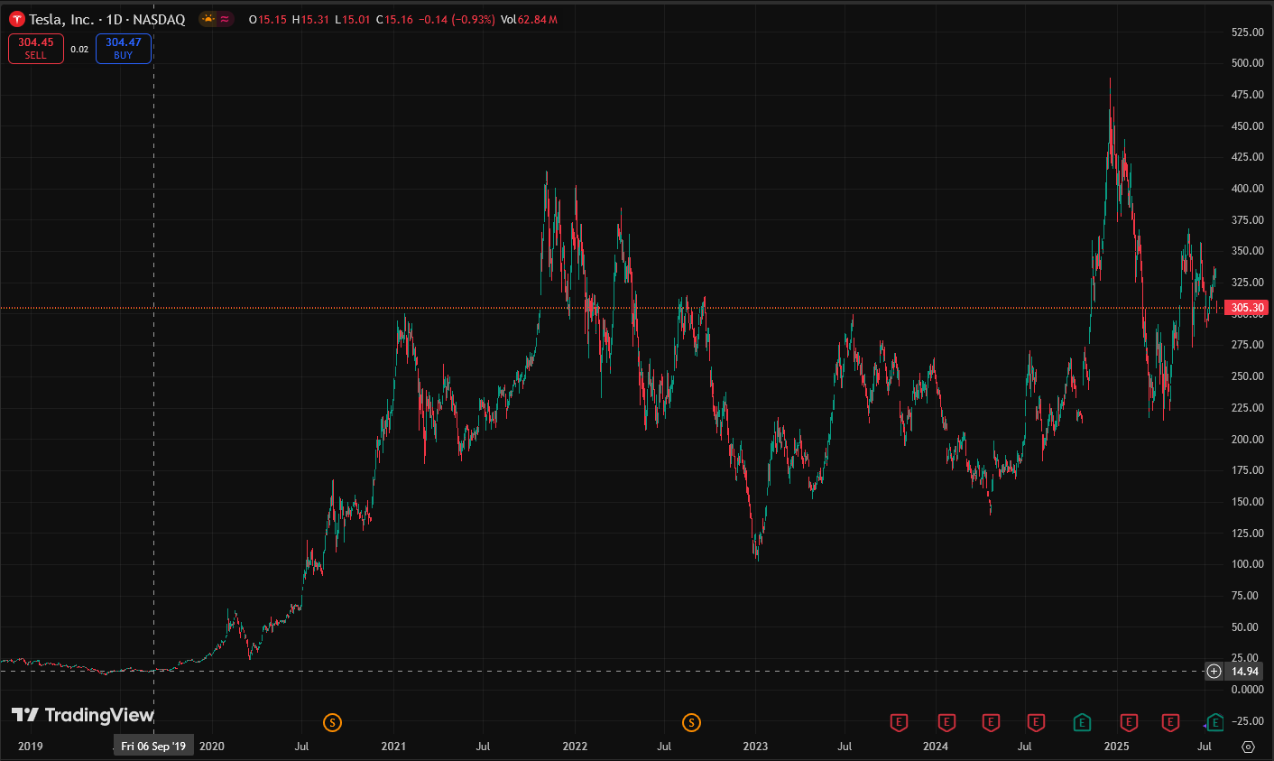Click the 250.00 price axis label
The width and height of the screenshot is (1274, 761).
[x=1247, y=376]
